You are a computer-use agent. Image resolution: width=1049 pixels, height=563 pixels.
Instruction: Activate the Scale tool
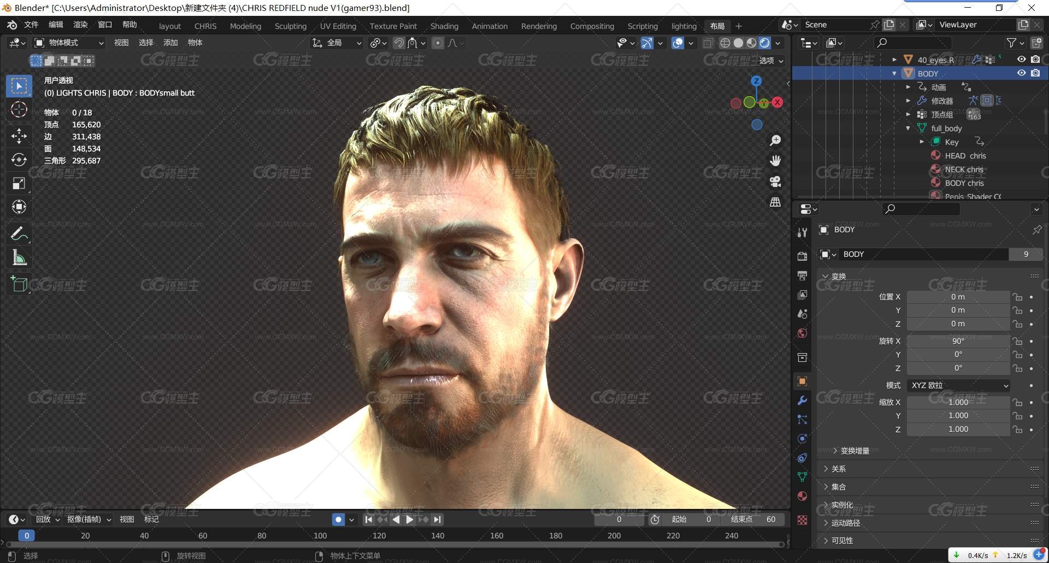(19, 184)
